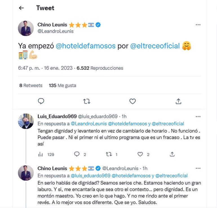Share Luis_Eduardo969's reply
Screen dimensions: 217x208
point(172,154)
